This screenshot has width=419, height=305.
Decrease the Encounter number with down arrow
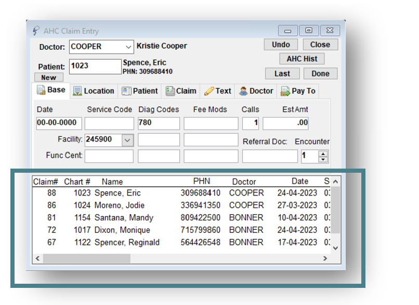coord(323,159)
